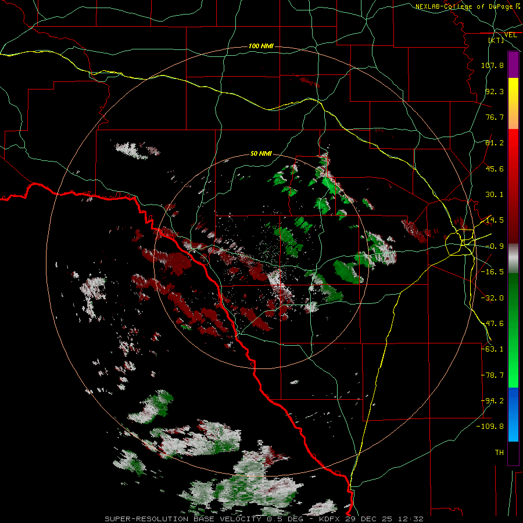The width and height of the screenshot is (523, 523).
Task: Click the Super-Resolution Base Velocity caption
Action: pos(264,519)
